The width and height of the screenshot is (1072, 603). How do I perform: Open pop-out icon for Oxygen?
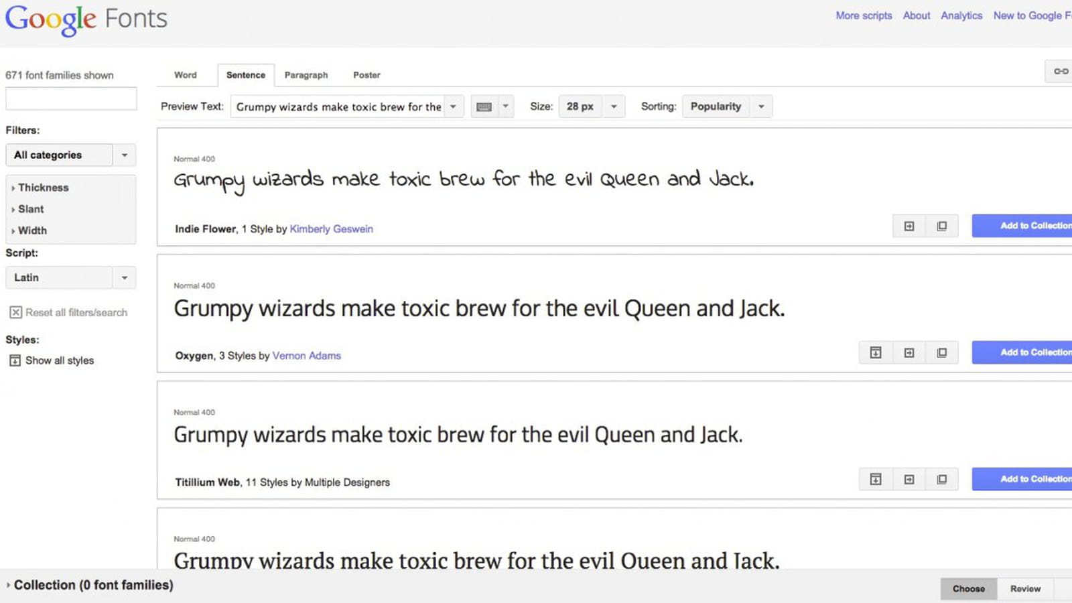coord(942,352)
